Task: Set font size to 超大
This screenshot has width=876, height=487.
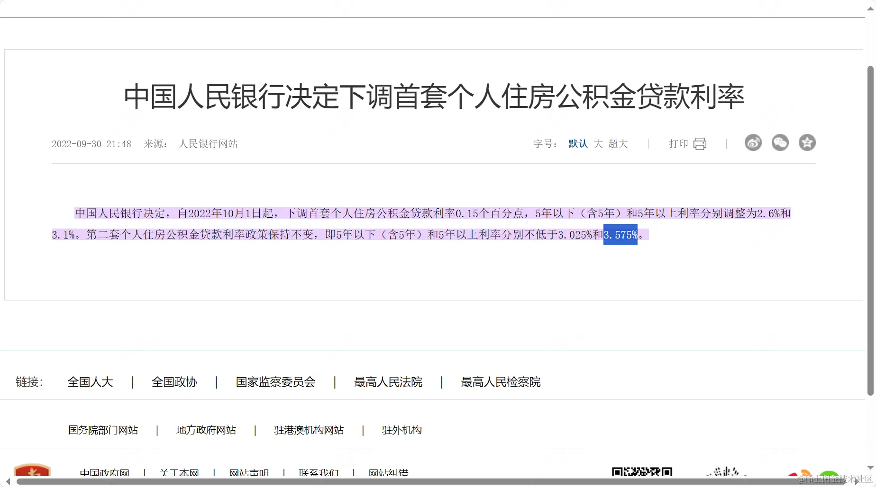Action: (618, 143)
